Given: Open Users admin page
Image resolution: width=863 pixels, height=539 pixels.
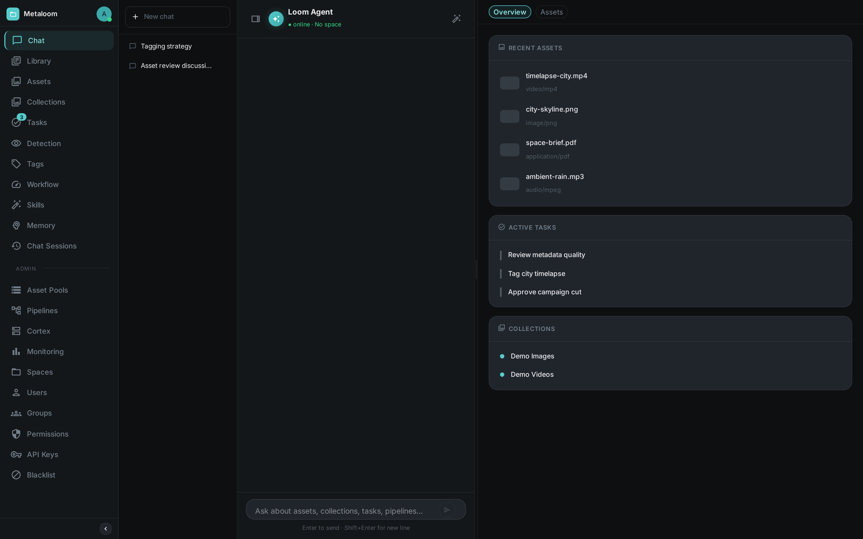Looking at the screenshot, I should click(59, 392).
